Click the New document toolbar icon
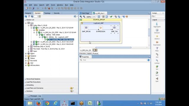Viewport: 189px width, 106px height. pos(27,8)
